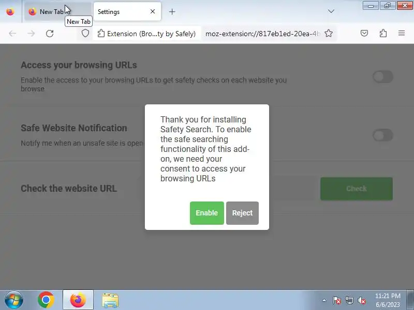Viewport: 414px width, 310px height.
Task: Toggle Access your browsing URLs switch
Action: pyautogui.click(x=383, y=76)
